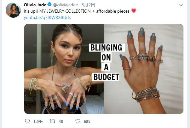This screenshot has height=128, width=190.
Task: Click the BLINGING text on the thumbnail
Action: (107, 47)
